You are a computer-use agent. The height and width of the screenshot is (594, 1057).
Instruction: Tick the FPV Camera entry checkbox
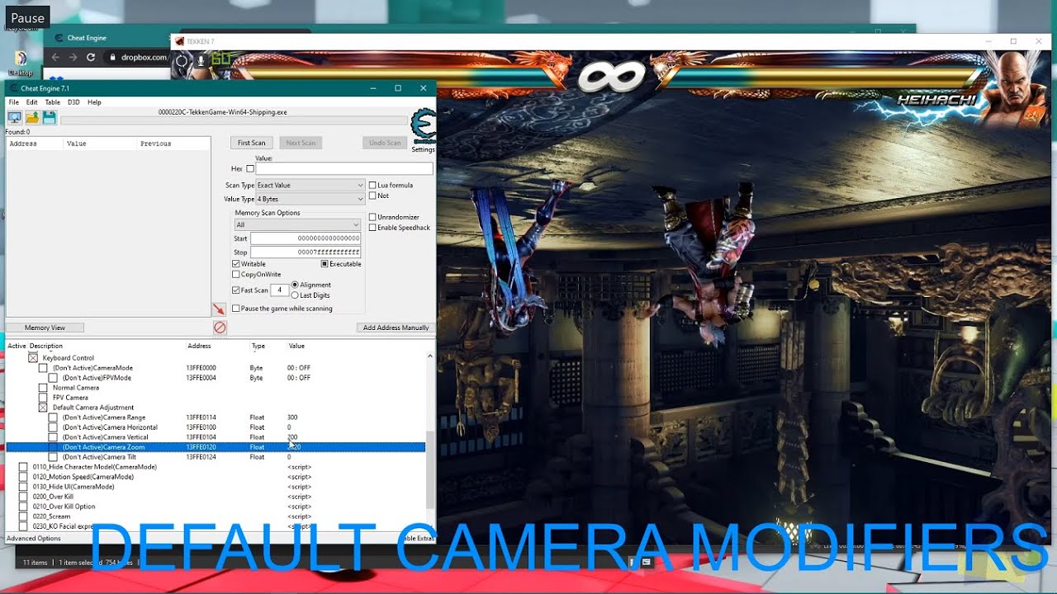43,398
